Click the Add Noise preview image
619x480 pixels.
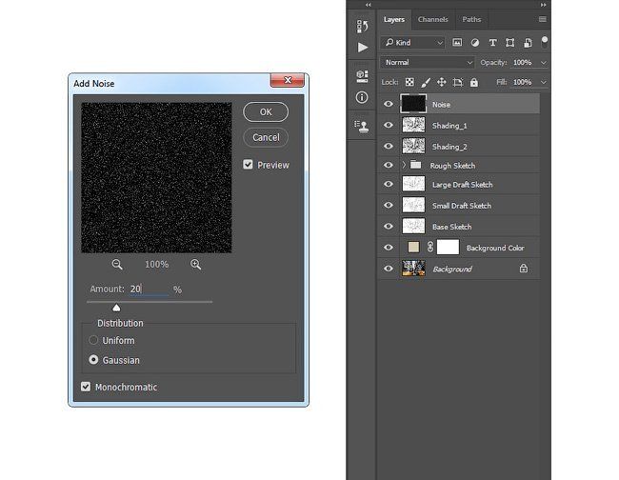point(156,178)
